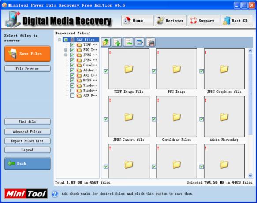257x203 pixels.
Task: Open the Advanced Filter button
Action: point(27,132)
